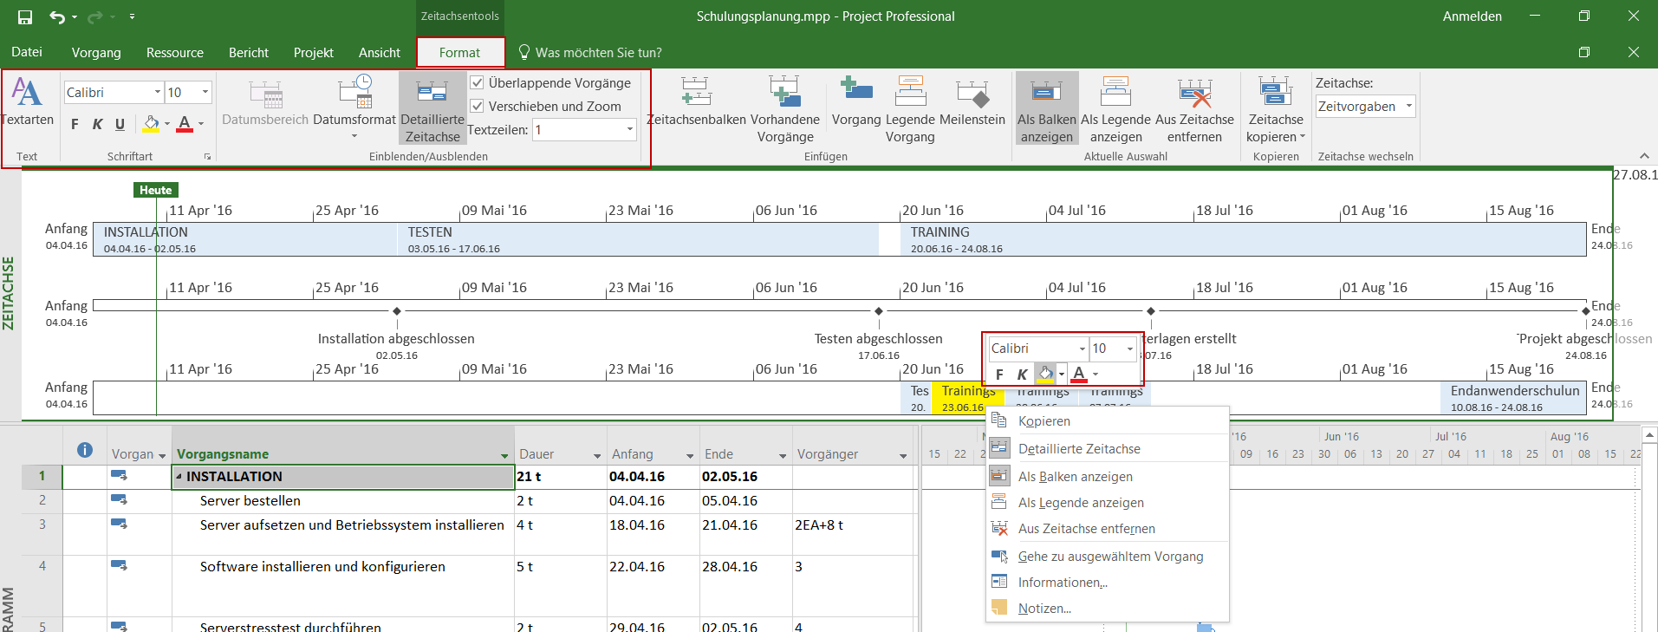Open the Ansicht ribbon tab
This screenshot has height=632, width=1658.
point(379,53)
